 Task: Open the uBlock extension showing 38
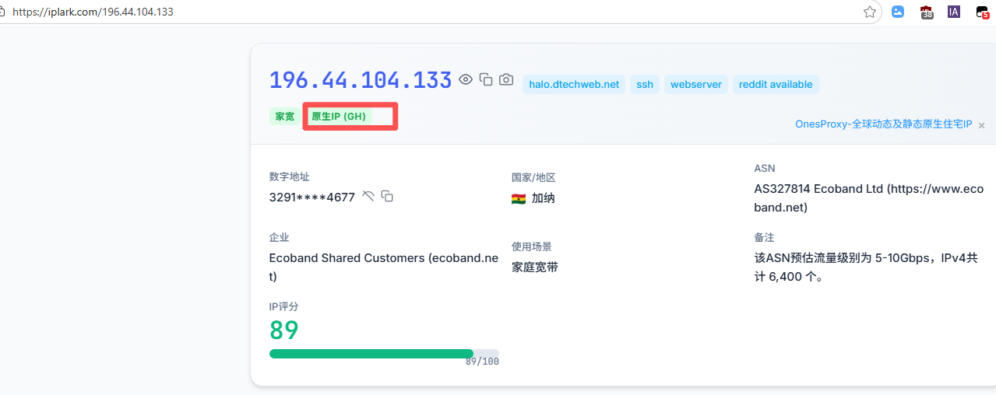click(927, 12)
